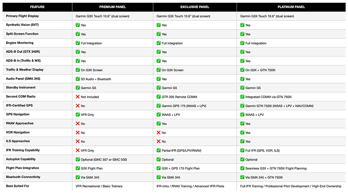Click the "IFR-Certified GPS" row label
Screen dimensions: 348x194
point(19,105)
